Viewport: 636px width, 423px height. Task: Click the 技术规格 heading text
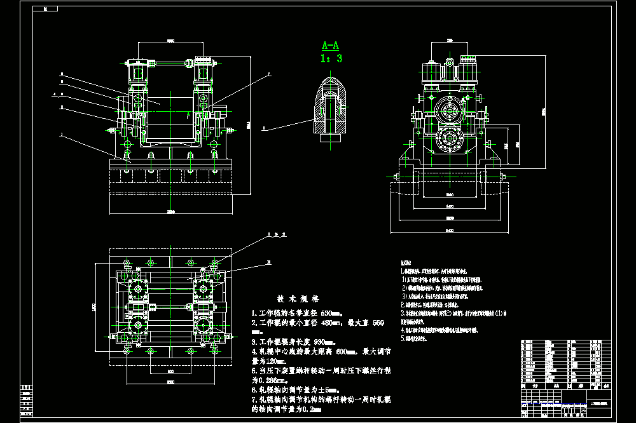298,299
